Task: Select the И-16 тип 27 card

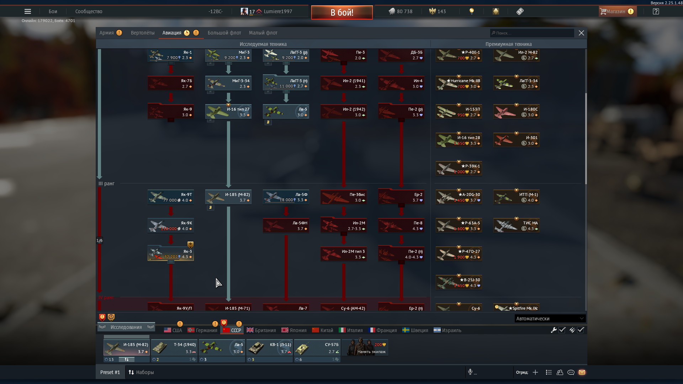Action: [x=228, y=112]
